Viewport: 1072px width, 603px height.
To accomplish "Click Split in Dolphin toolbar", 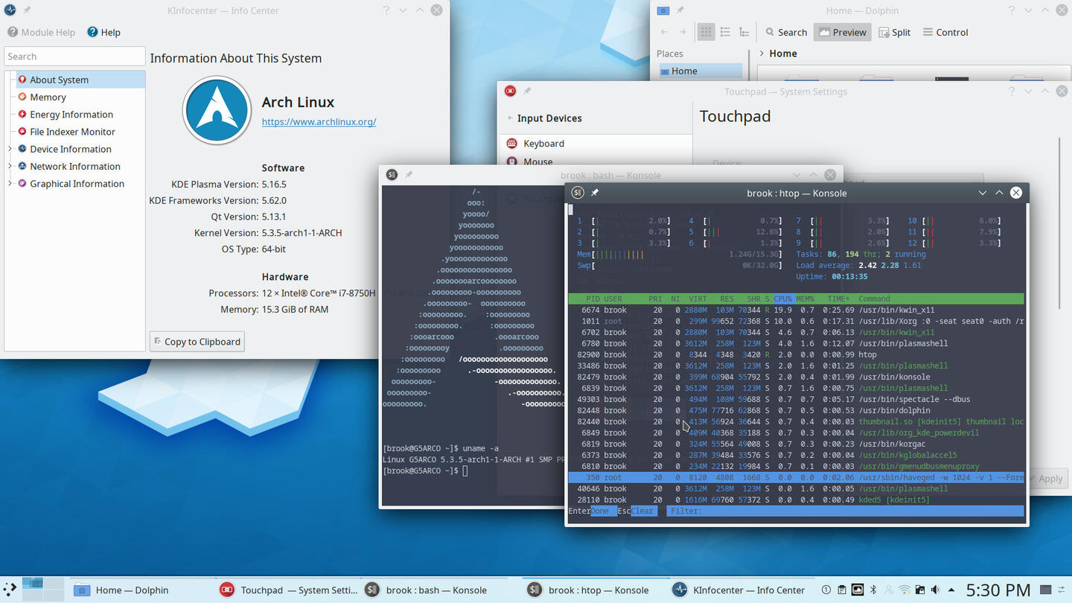I will click(x=894, y=32).
